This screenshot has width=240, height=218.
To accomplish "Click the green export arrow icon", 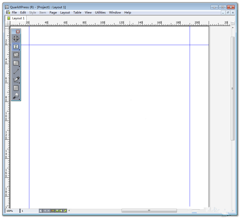I will [x=65, y=211].
